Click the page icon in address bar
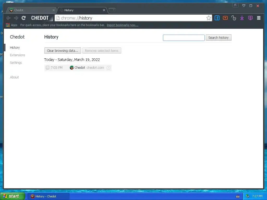 coord(58,18)
